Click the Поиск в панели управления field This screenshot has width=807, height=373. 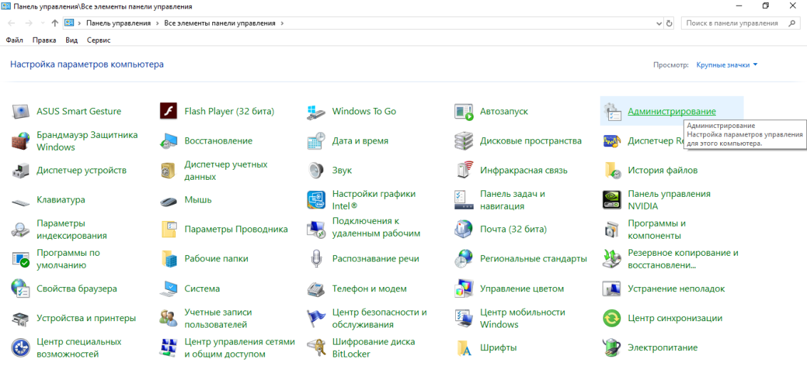click(734, 23)
